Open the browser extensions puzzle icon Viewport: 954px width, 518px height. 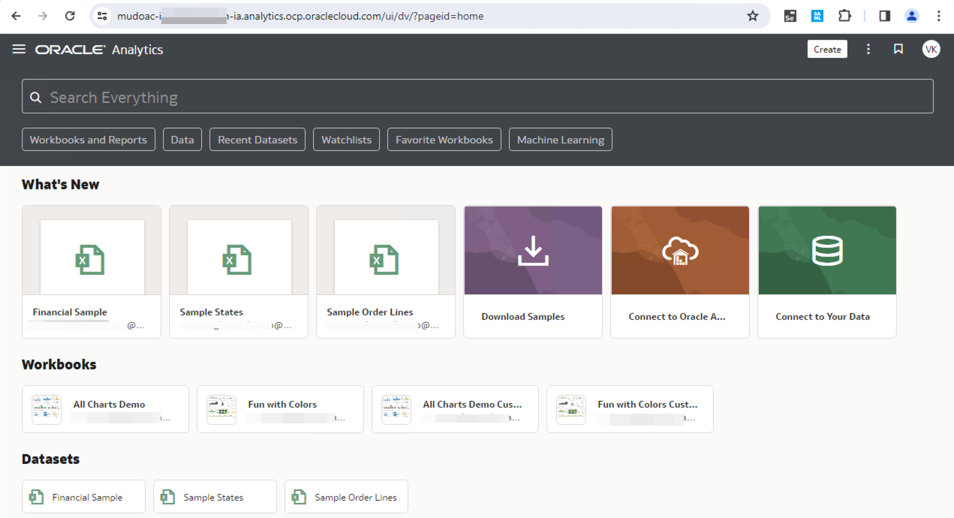tap(844, 16)
